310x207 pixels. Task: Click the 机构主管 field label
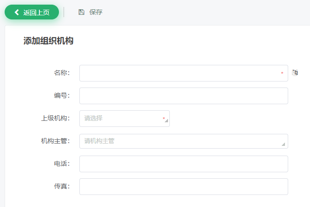(x=55, y=141)
